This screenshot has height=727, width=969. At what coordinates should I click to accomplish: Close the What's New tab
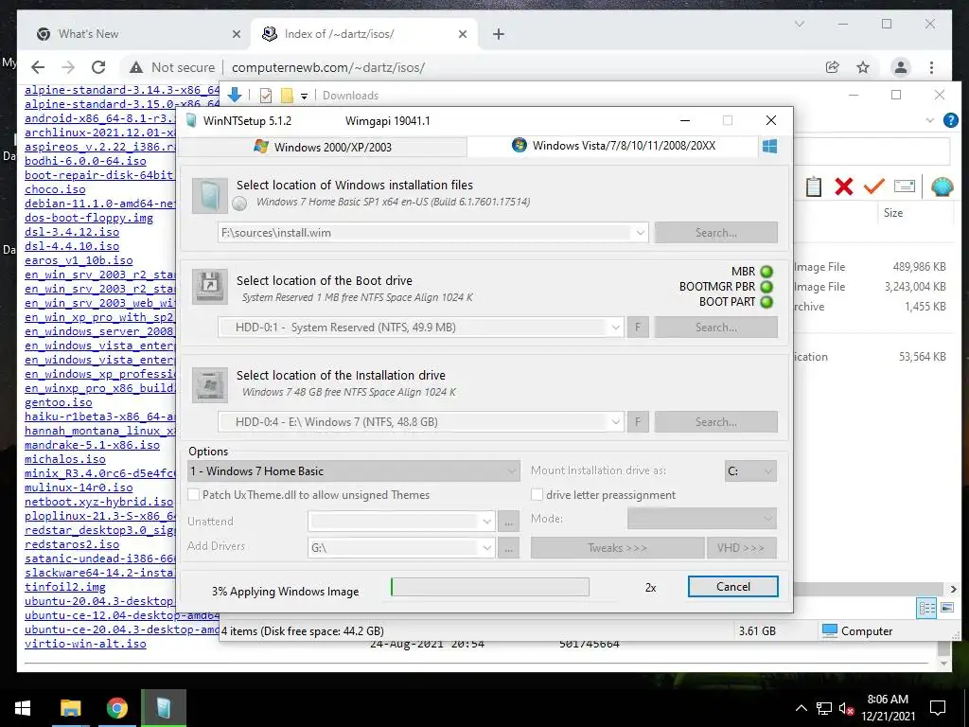pyautogui.click(x=236, y=35)
